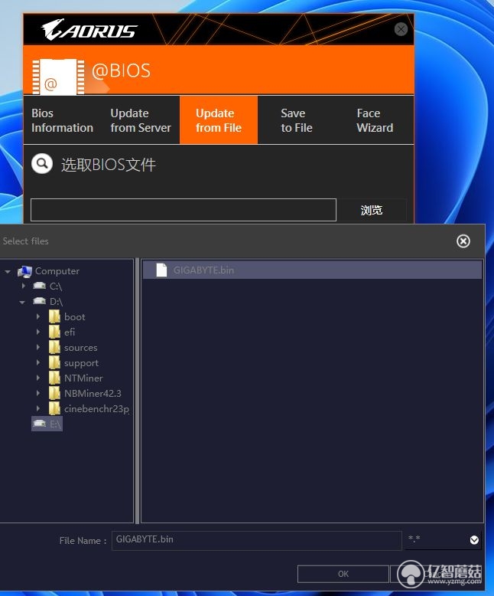
Task: Click OK to confirm file selection
Action: coord(343,574)
